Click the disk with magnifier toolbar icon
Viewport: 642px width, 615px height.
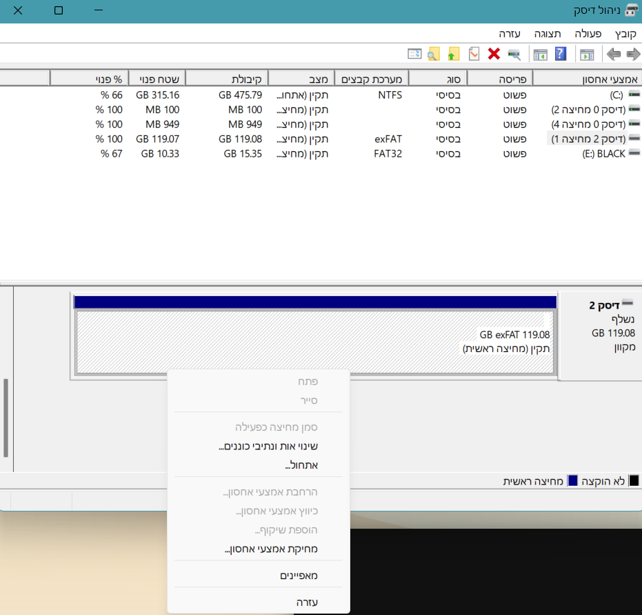[514, 54]
